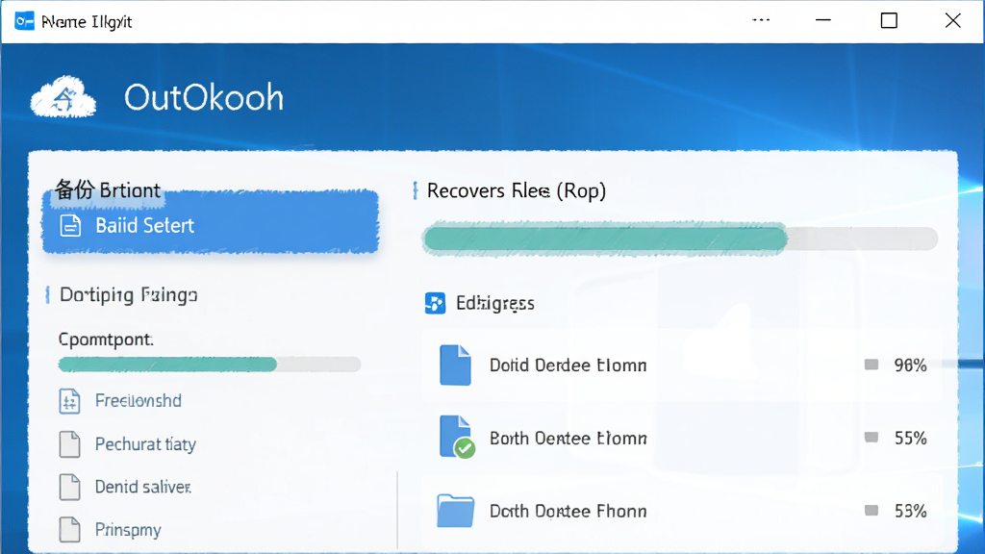Open the Pechurat tiaty link
The height and width of the screenshot is (554, 985).
point(146,444)
